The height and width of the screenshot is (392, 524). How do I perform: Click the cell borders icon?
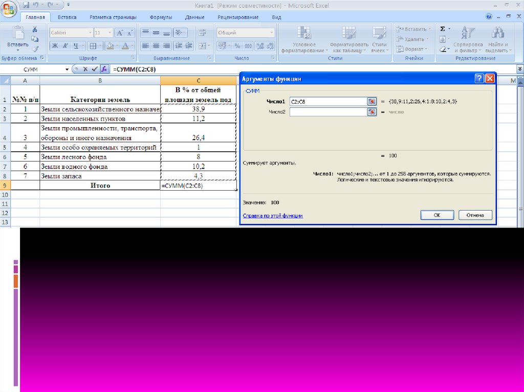[93, 46]
